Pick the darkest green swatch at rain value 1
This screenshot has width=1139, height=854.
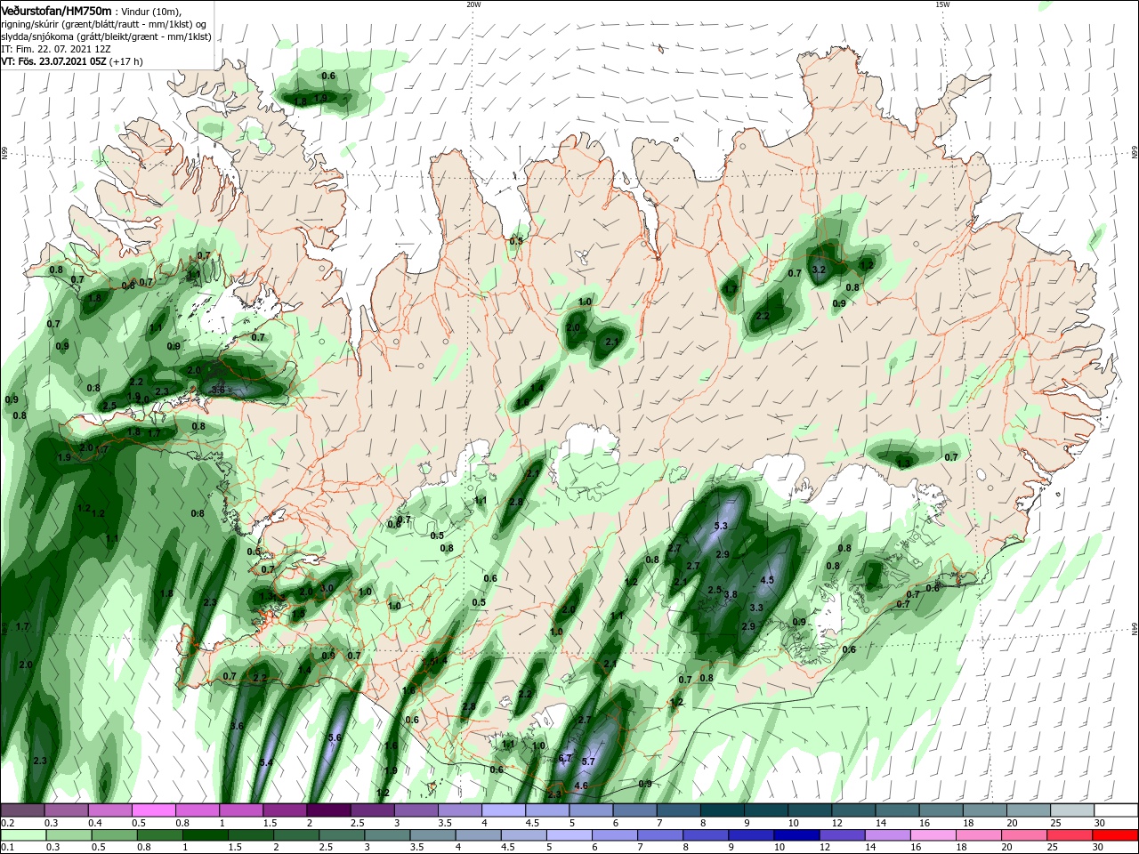(x=204, y=834)
